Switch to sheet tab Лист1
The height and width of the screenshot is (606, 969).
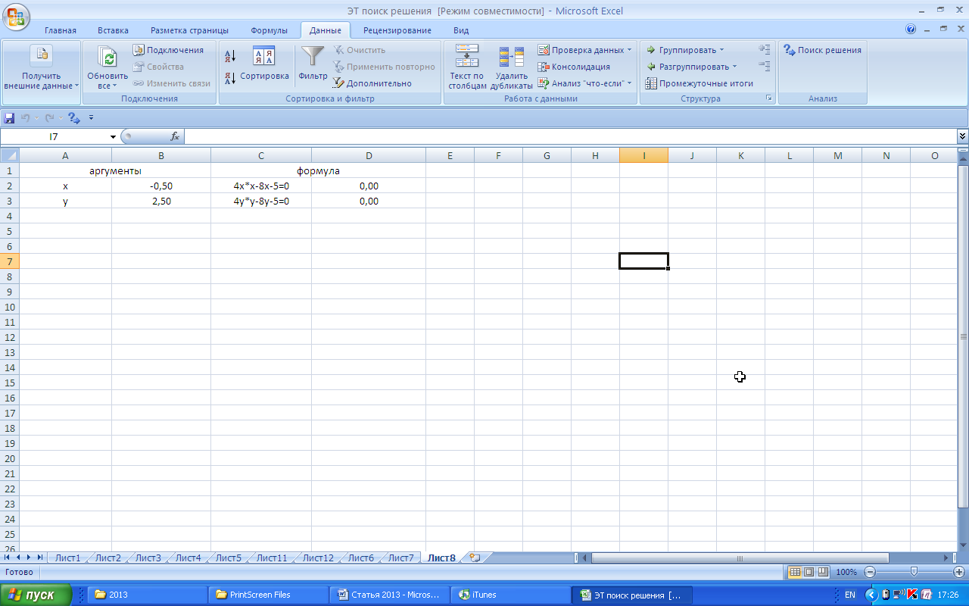pos(67,558)
